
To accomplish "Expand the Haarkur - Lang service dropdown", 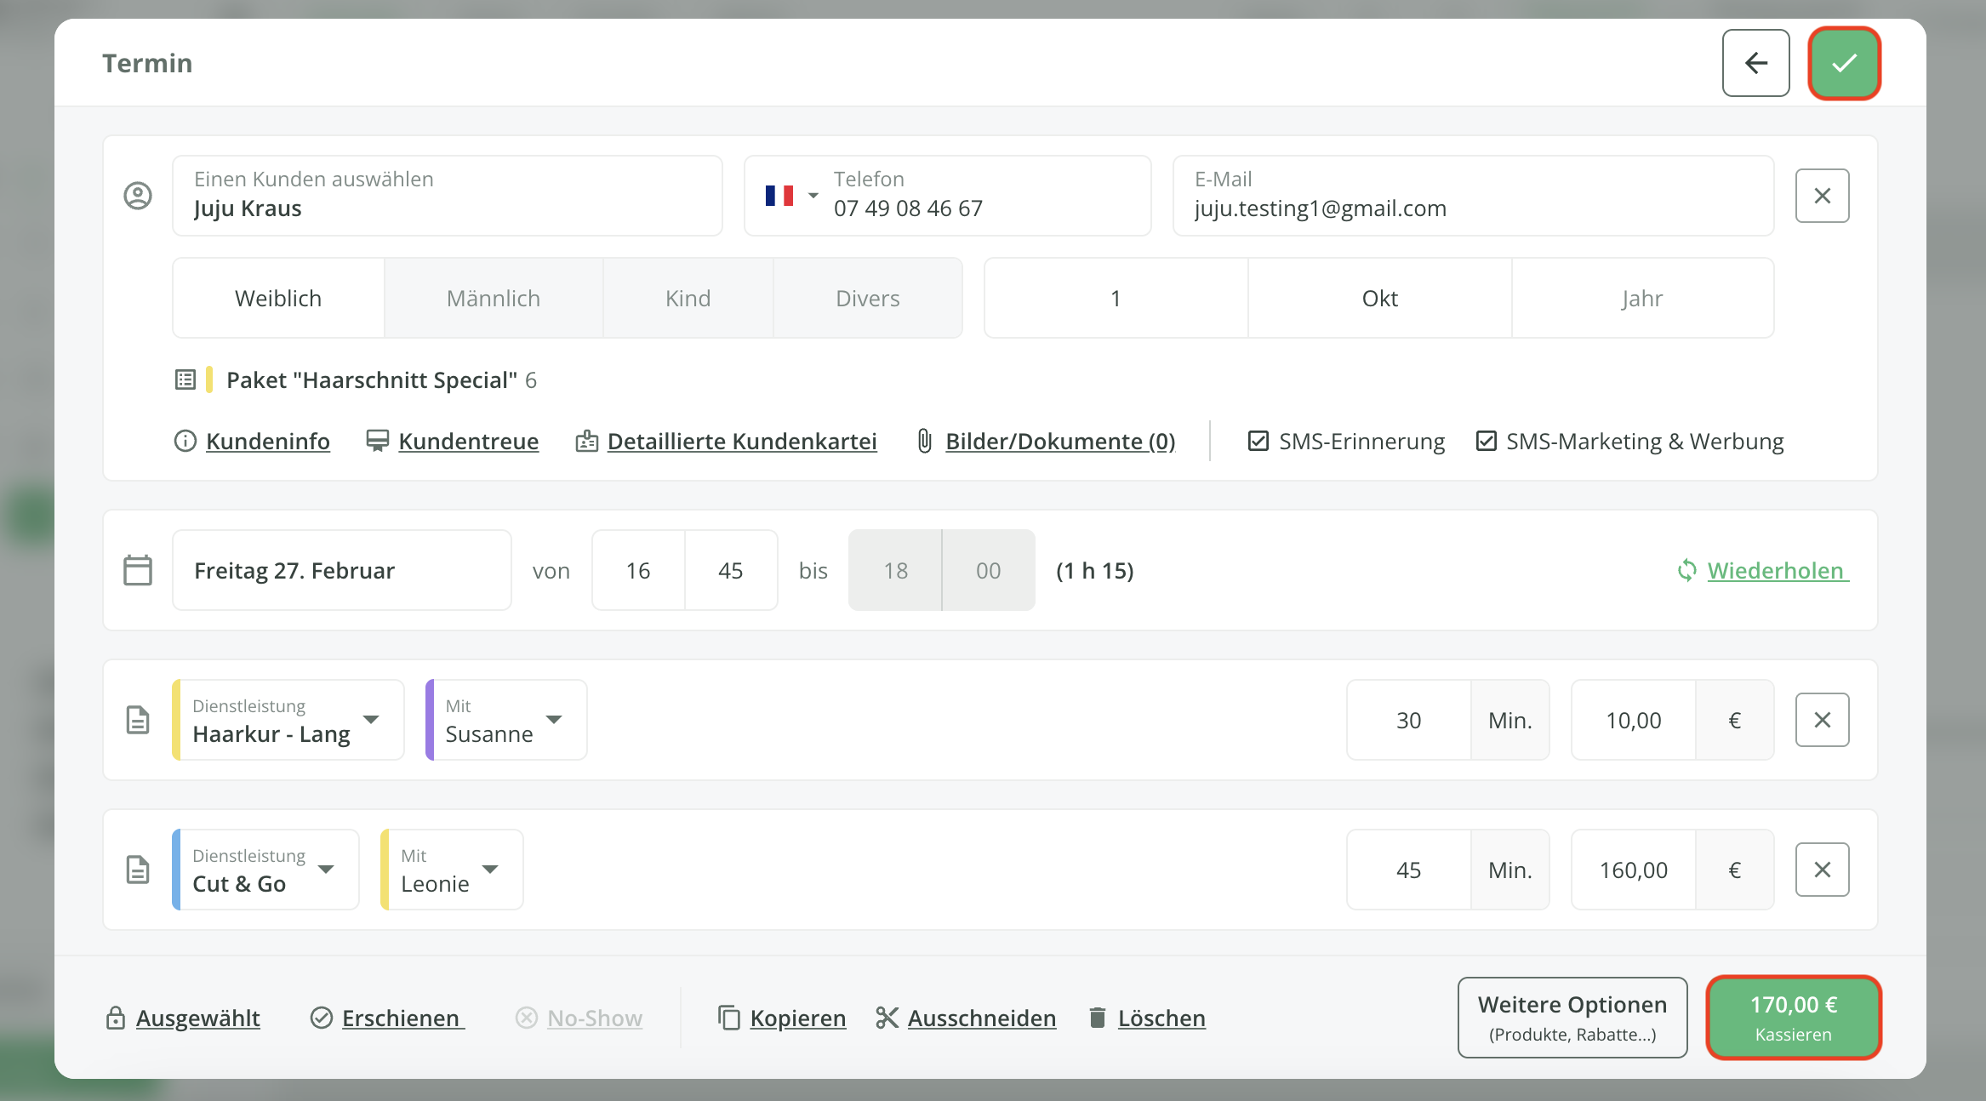I will click(371, 720).
